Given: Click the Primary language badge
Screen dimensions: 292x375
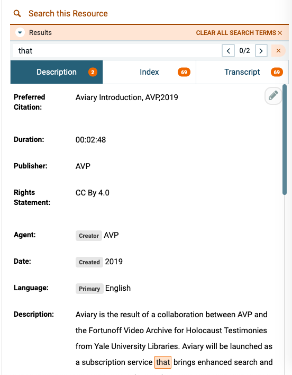Looking at the screenshot, I should (89, 289).
